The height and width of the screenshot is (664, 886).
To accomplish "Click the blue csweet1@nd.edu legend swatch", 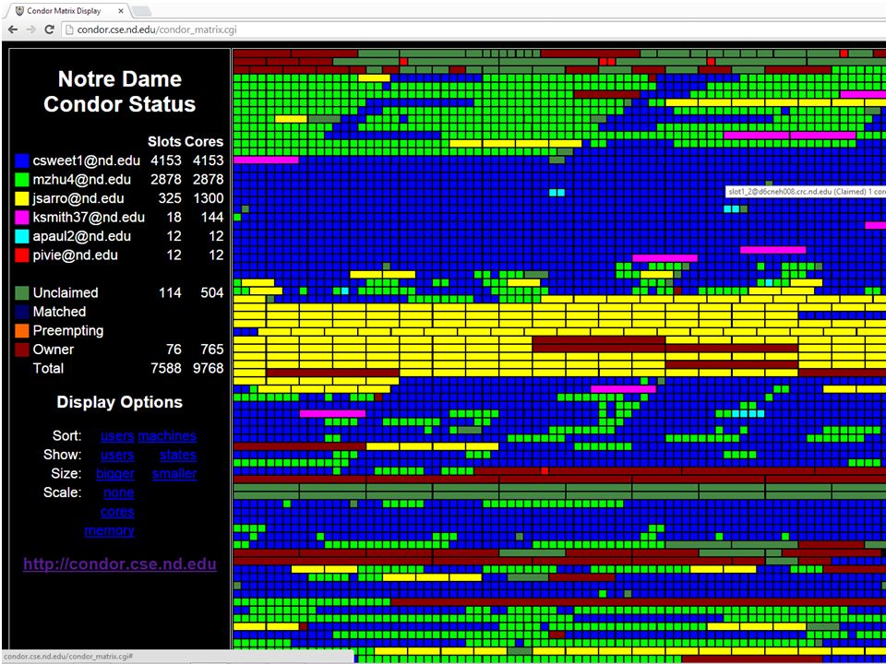I will pyautogui.click(x=22, y=160).
